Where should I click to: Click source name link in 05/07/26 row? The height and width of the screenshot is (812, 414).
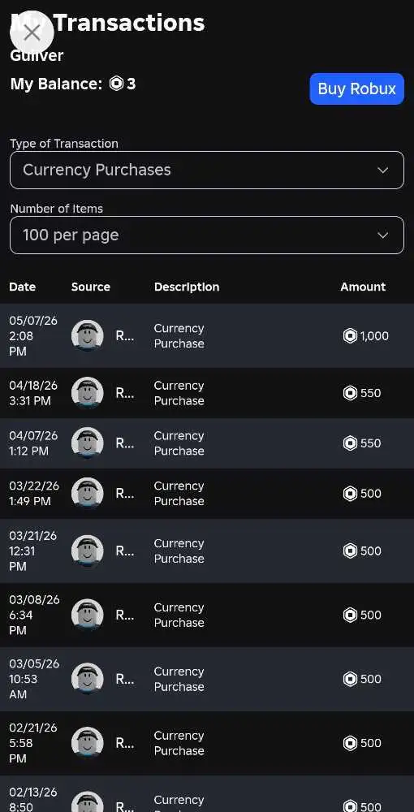[125, 336]
